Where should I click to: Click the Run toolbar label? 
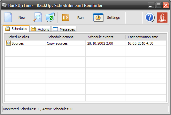(x=81, y=18)
